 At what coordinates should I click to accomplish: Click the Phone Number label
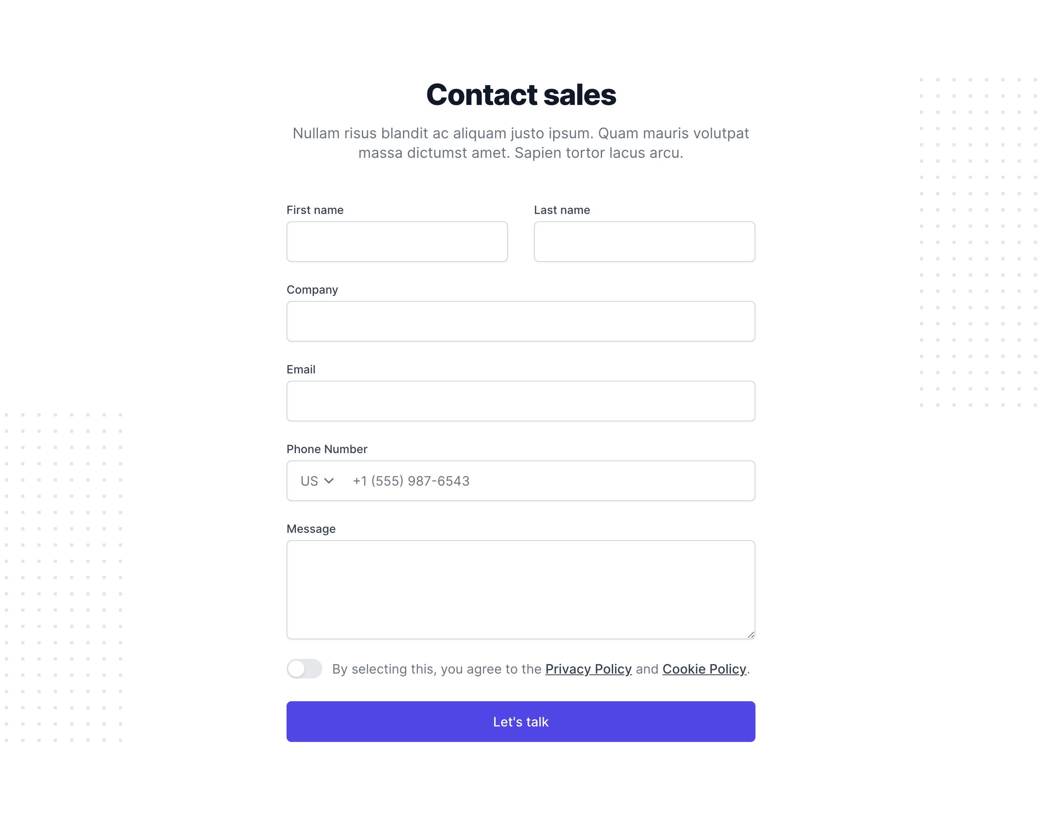click(327, 449)
